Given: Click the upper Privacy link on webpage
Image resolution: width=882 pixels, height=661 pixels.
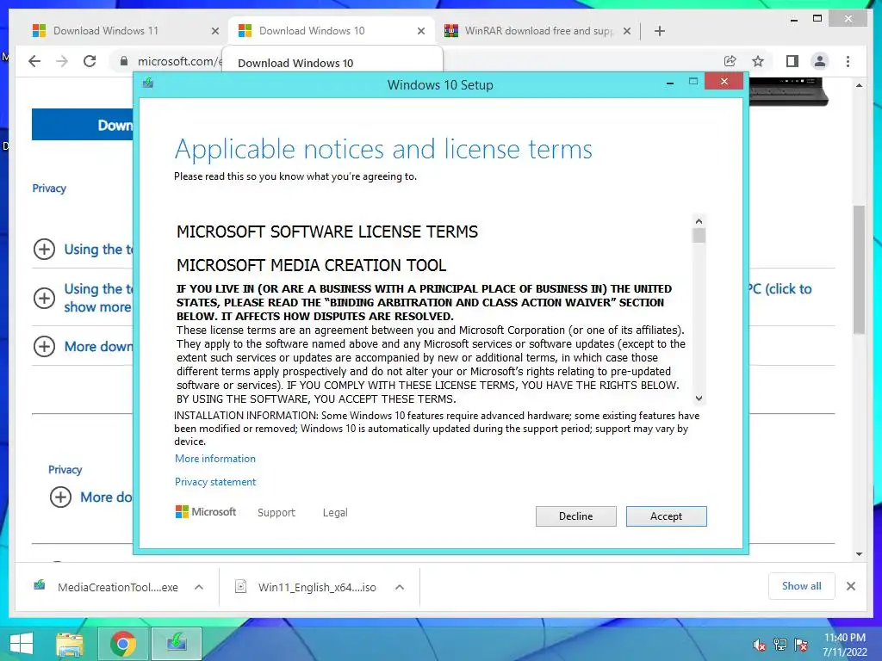Looking at the screenshot, I should [x=49, y=188].
